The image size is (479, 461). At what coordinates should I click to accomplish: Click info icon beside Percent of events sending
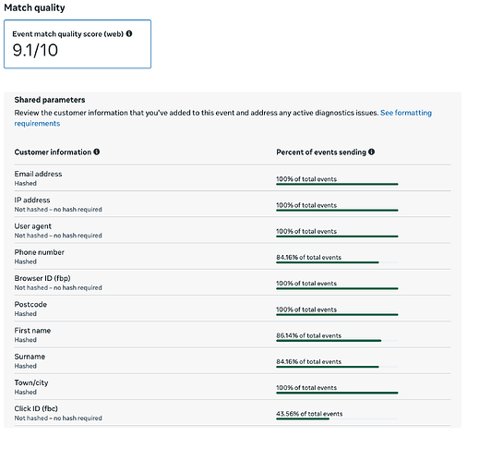pyautogui.click(x=371, y=152)
